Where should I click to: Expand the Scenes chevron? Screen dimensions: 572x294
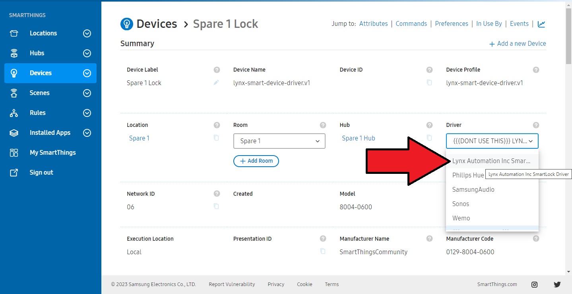(x=87, y=93)
